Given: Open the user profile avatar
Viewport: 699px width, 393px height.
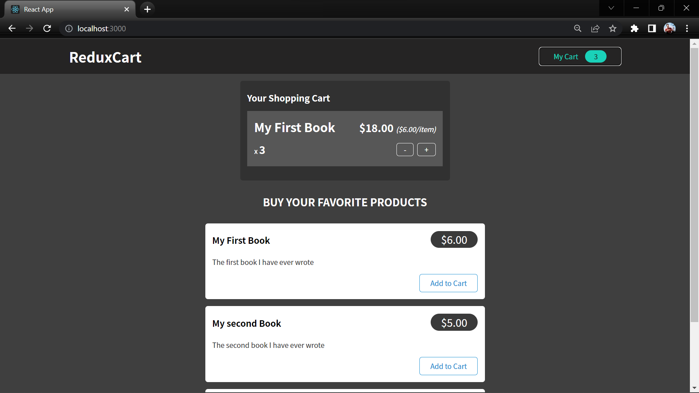Looking at the screenshot, I should click(x=670, y=28).
